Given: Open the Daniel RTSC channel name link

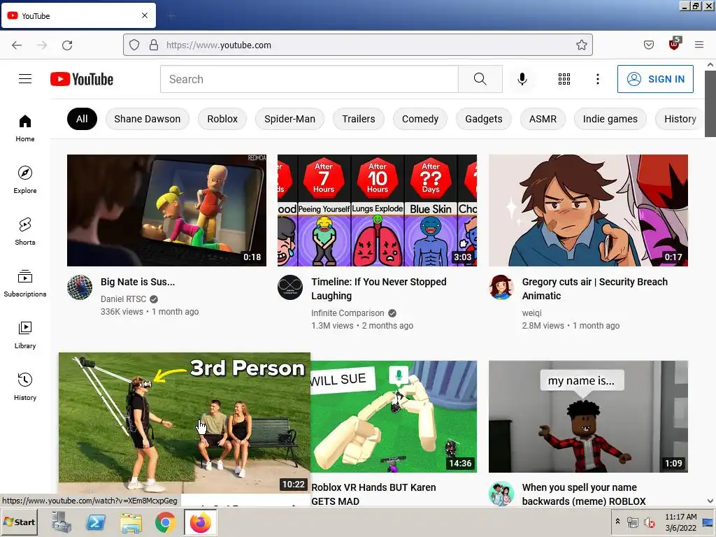Looking at the screenshot, I should click(123, 299).
